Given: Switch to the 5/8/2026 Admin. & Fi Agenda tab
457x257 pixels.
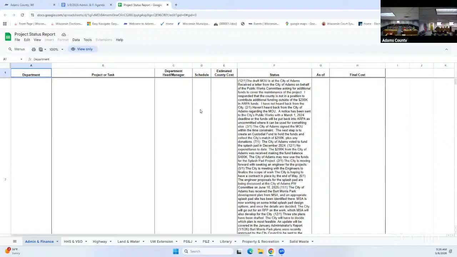Looking at the screenshot, I should [x=86, y=5].
